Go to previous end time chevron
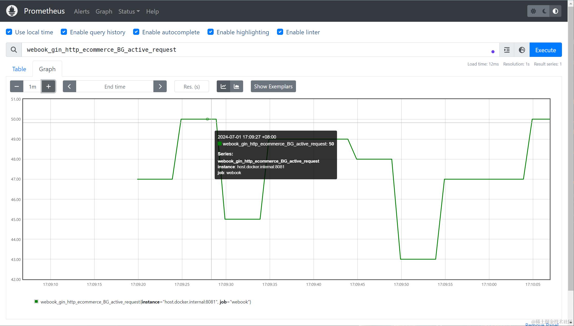Image resolution: width=574 pixels, height=326 pixels. 69,87
